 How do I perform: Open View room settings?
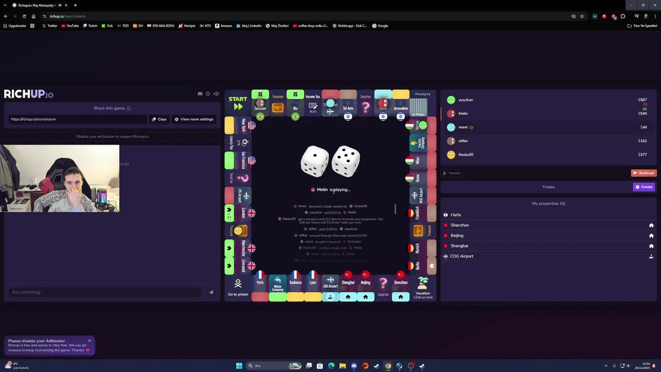pyautogui.click(x=194, y=119)
